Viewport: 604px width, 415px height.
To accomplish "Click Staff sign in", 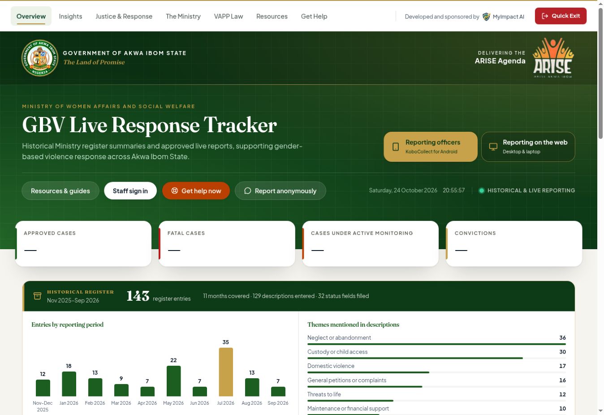I will [x=130, y=191].
